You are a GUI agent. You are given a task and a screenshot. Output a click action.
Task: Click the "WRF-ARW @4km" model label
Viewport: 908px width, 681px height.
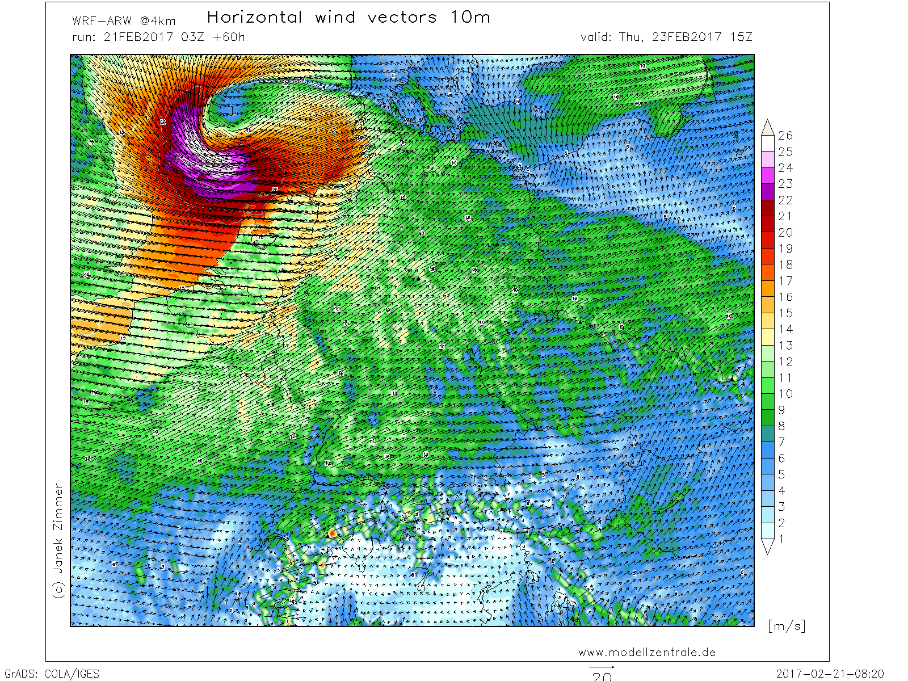pyautogui.click(x=124, y=22)
